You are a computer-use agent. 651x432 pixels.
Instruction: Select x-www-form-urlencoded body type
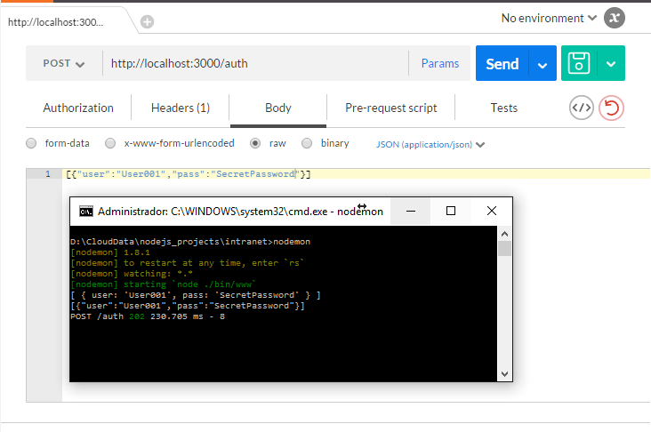click(x=110, y=143)
